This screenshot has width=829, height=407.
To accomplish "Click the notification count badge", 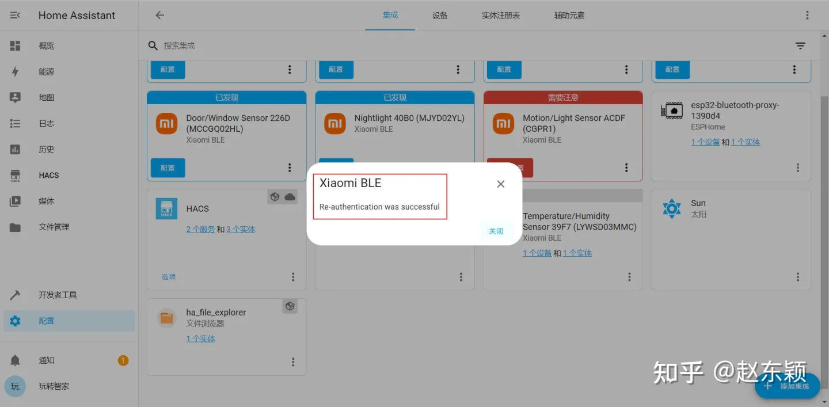I will 123,360.
